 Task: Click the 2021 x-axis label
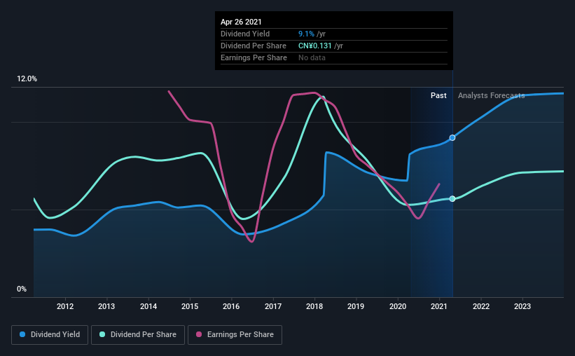coord(439,306)
